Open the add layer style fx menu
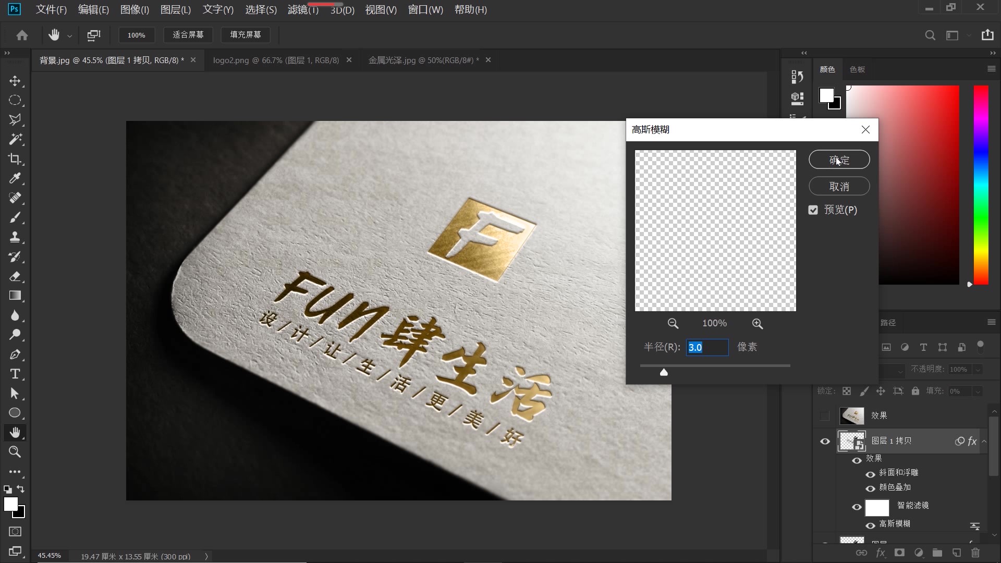Screen dimensions: 1001x563 tap(881, 553)
